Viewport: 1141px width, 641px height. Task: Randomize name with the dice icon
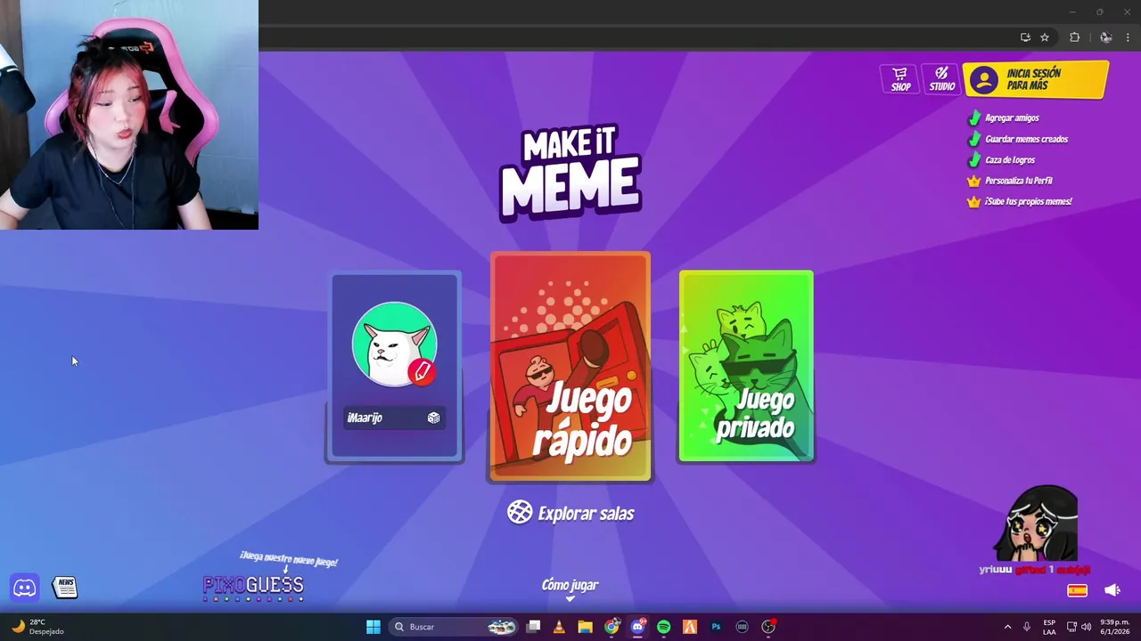(433, 418)
